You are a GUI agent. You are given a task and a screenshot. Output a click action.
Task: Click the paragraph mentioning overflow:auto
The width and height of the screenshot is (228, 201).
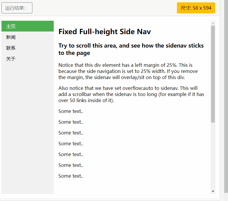pyautogui.click(x=131, y=94)
